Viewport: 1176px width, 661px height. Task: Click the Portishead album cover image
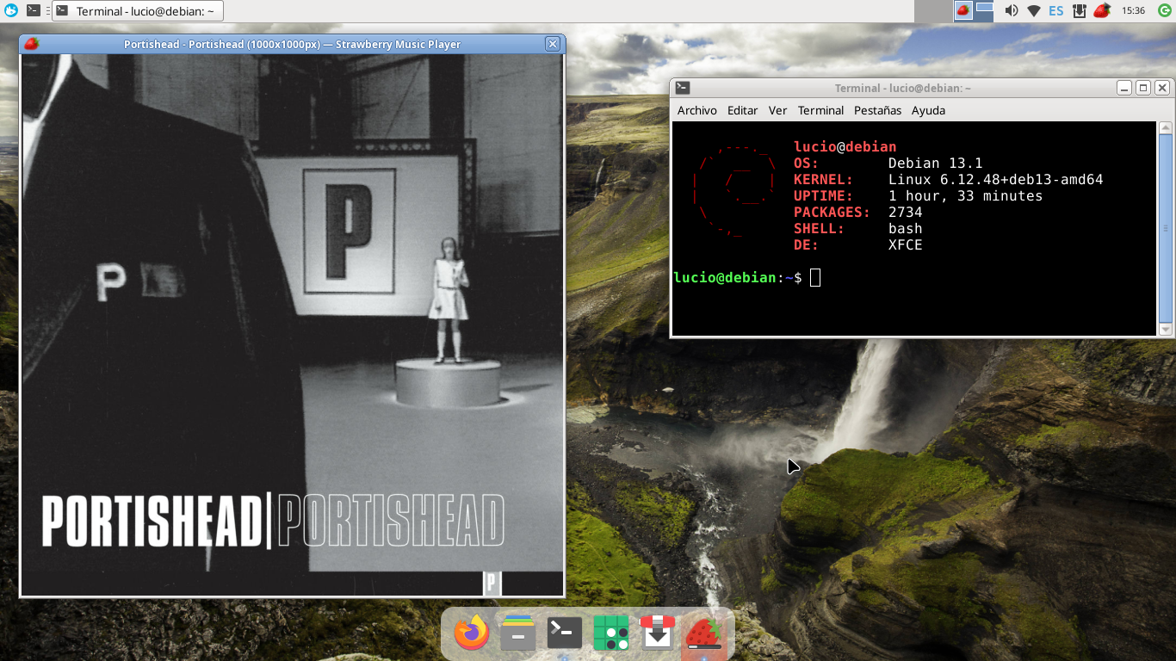tap(292, 324)
